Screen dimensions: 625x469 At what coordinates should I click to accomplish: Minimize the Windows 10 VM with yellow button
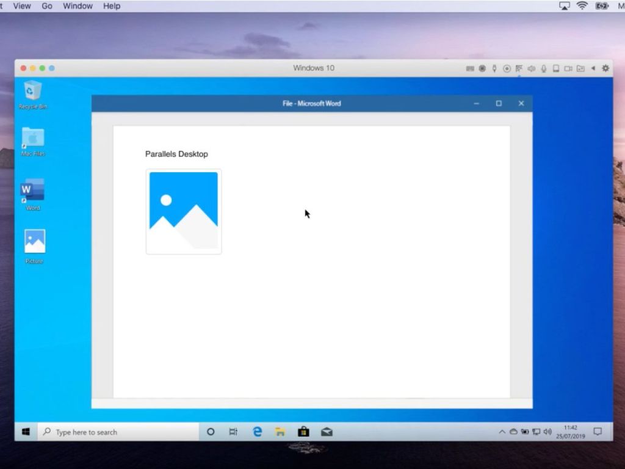pyautogui.click(x=33, y=68)
